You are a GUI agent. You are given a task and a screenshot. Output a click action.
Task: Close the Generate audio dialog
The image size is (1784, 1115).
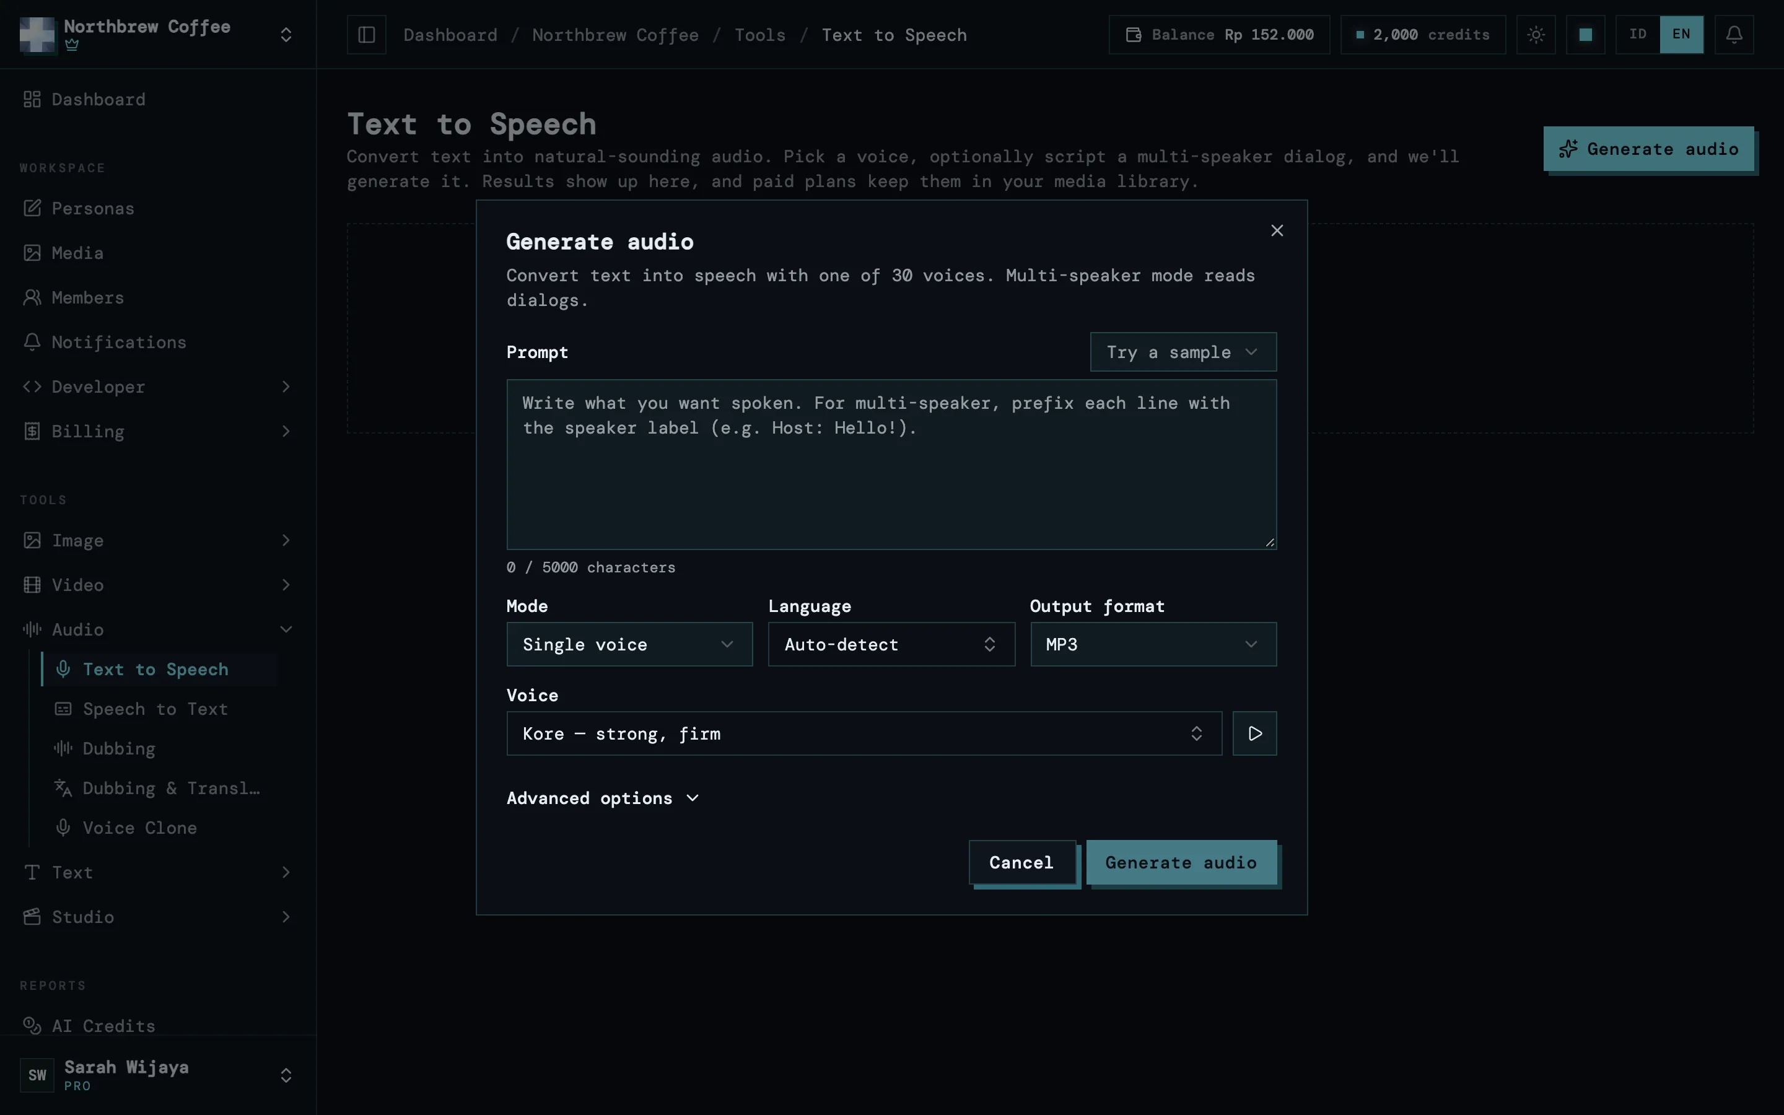point(1277,231)
